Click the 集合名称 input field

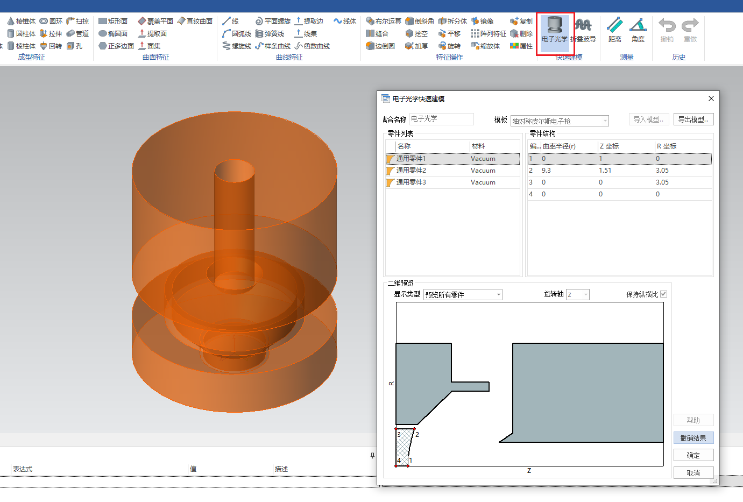[441, 119]
